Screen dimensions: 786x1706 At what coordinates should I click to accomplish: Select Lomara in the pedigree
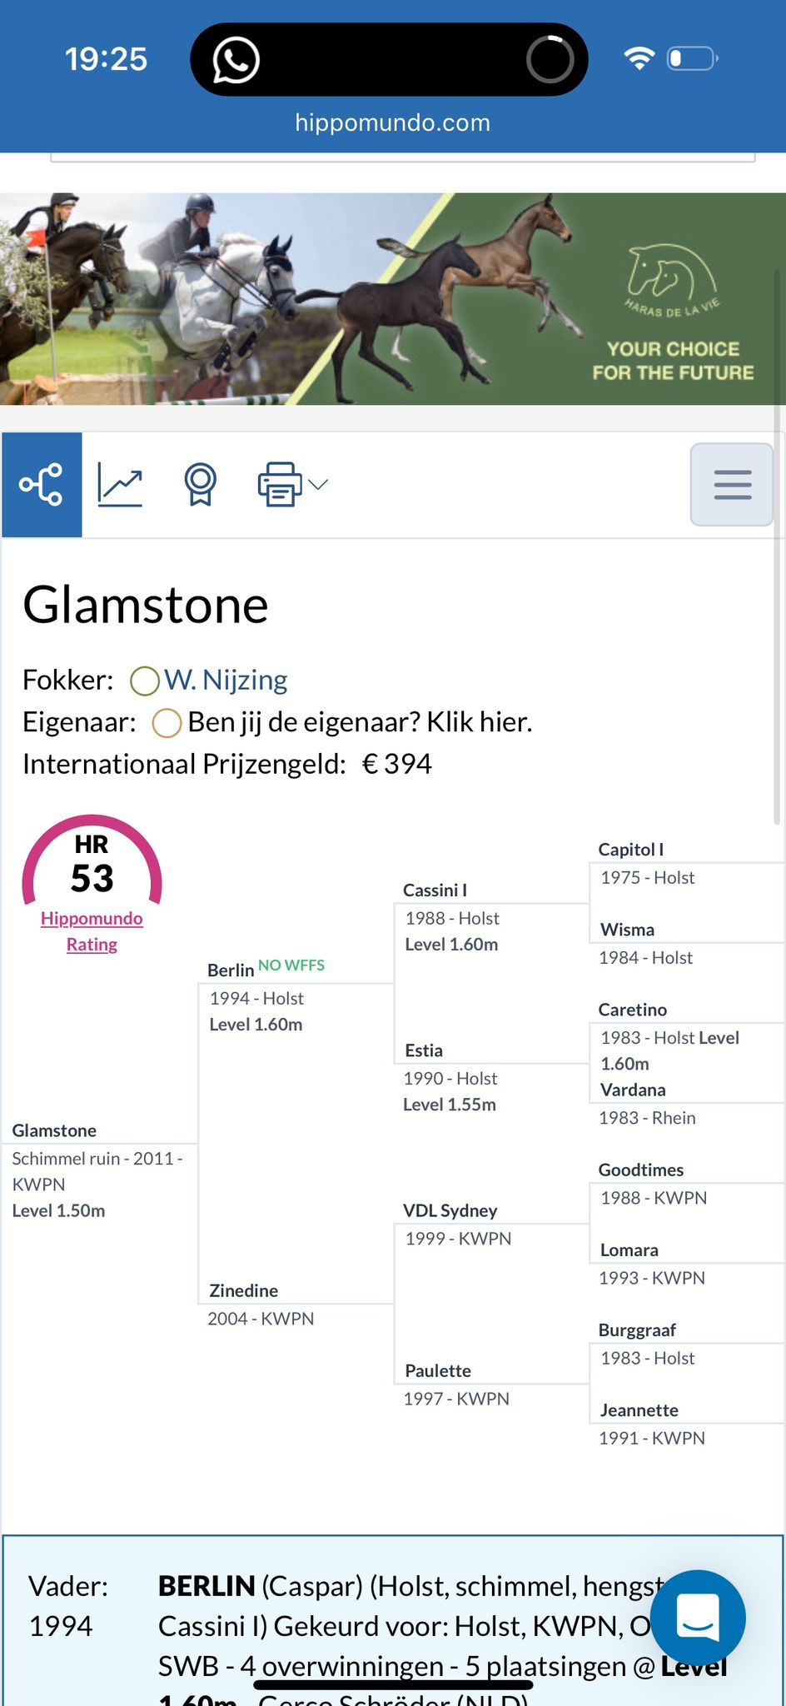pyautogui.click(x=629, y=1250)
